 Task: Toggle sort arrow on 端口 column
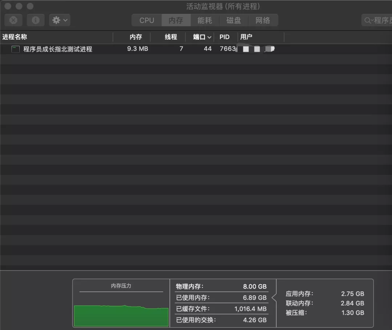[x=209, y=37]
